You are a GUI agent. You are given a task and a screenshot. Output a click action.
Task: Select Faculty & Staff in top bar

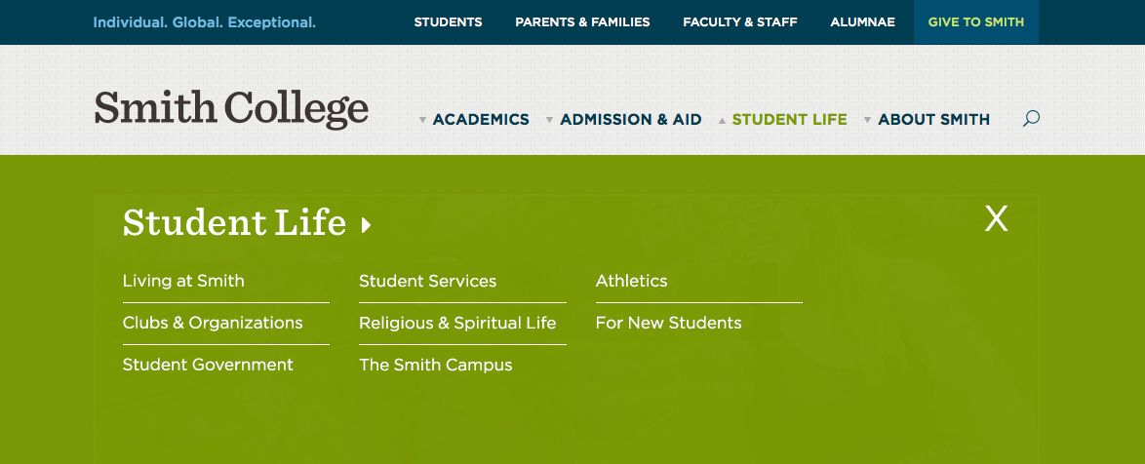click(x=740, y=22)
